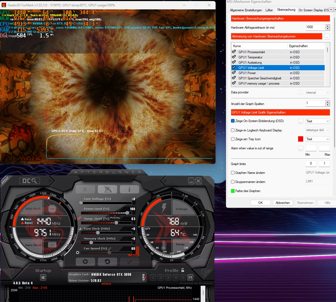This screenshot has width=336, height=302.
Task: Switch to the Lüfter tab
Action: coord(269,10)
